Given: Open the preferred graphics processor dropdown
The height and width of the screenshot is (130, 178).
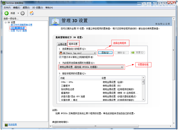Looking at the screenshot, I should click(91, 67).
